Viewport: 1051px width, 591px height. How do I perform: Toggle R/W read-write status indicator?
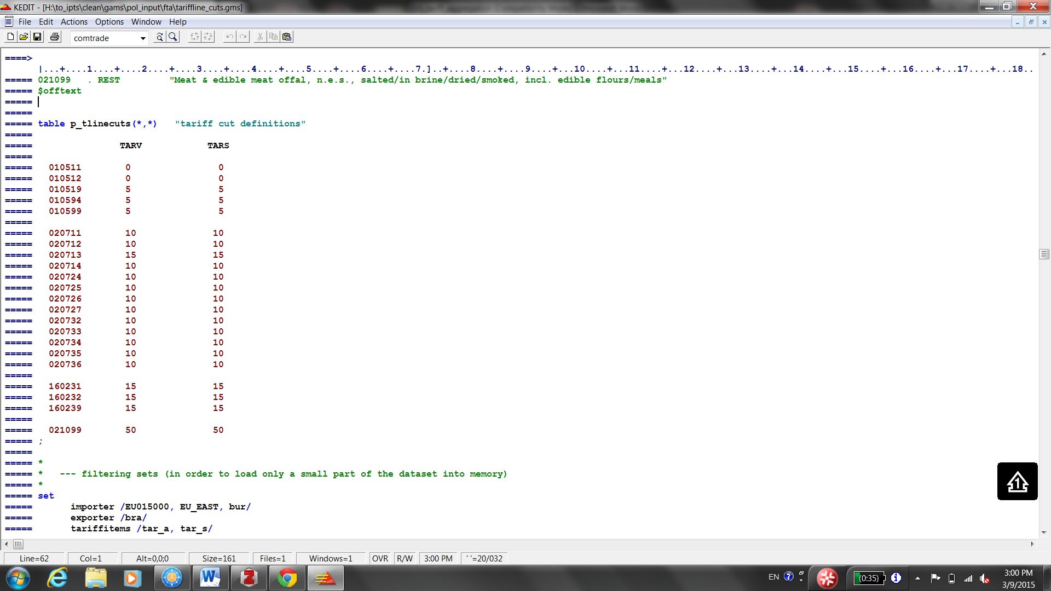point(405,558)
